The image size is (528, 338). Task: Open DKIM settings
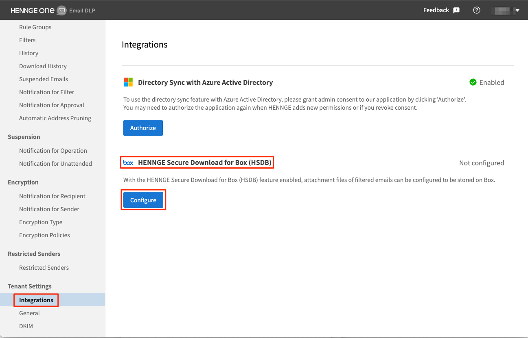coord(26,326)
